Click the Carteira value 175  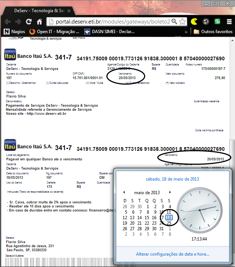click(49, 186)
